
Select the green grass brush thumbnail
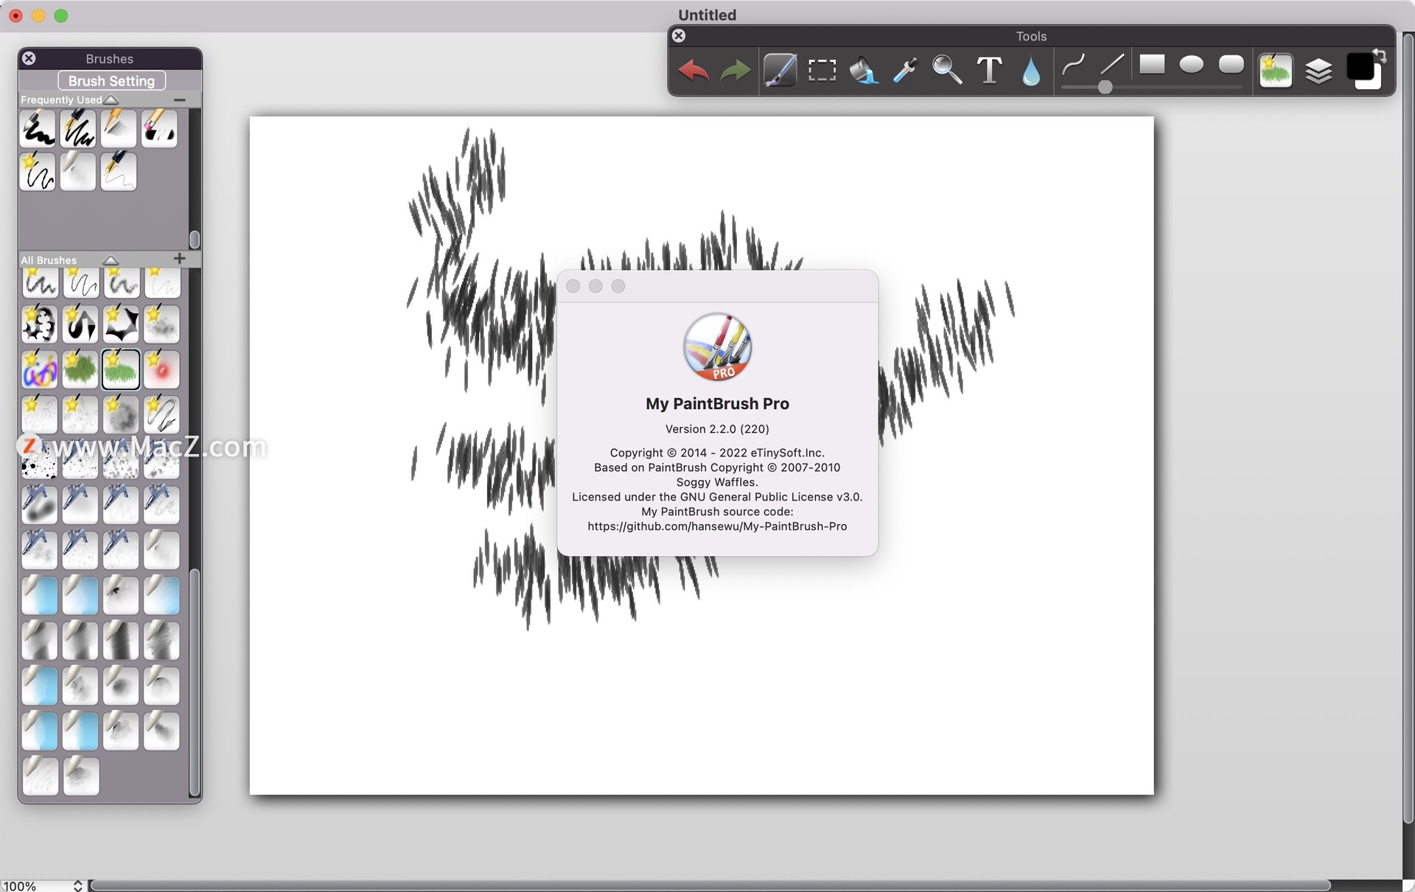point(80,369)
